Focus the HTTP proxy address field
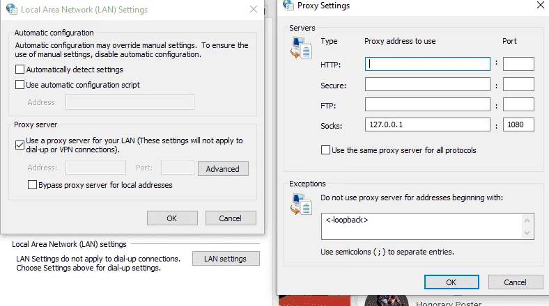This screenshot has width=549, height=306. click(x=428, y=64)
